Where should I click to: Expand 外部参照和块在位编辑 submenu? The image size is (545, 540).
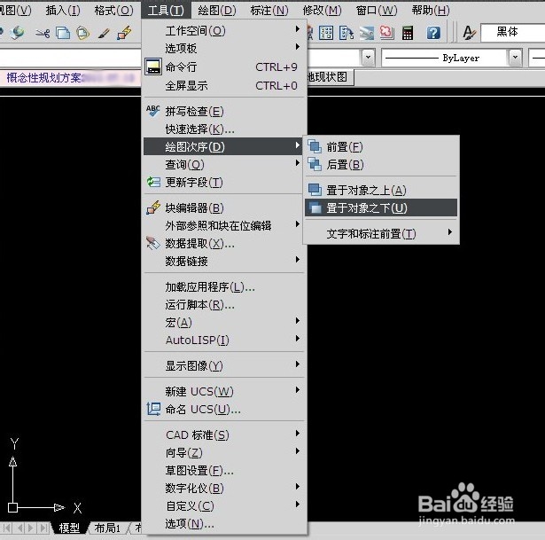point(224,226)
